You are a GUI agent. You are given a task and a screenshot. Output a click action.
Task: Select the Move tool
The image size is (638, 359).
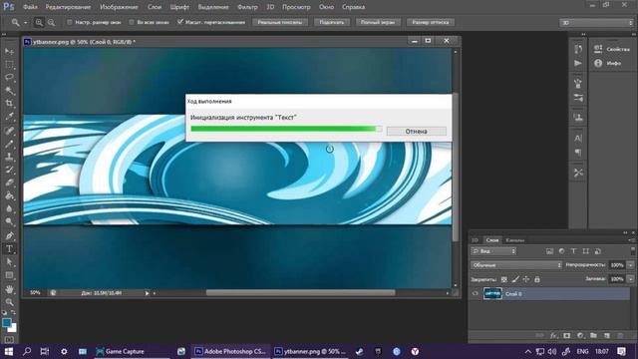pos(9,51)
